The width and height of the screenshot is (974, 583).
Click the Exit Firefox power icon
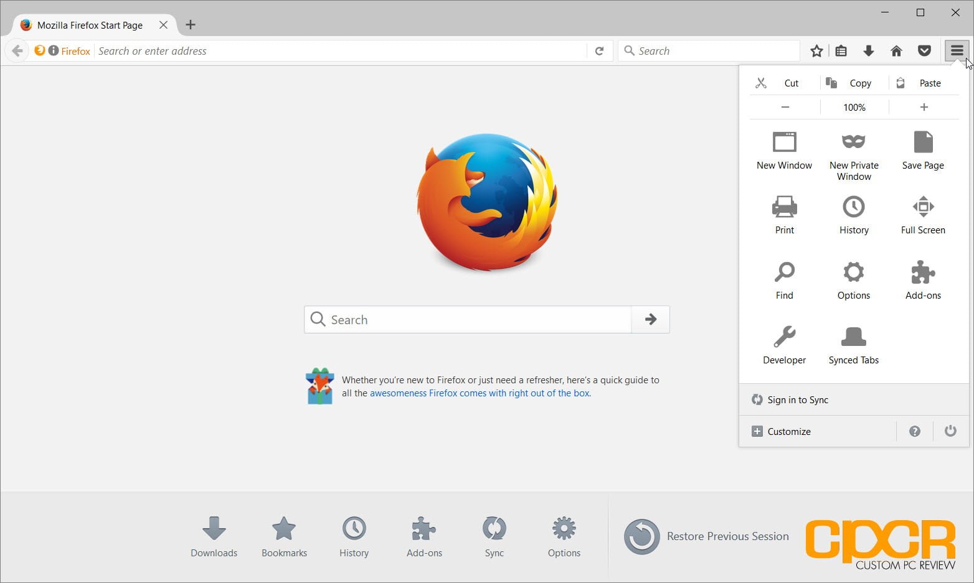tap(950, 431)
